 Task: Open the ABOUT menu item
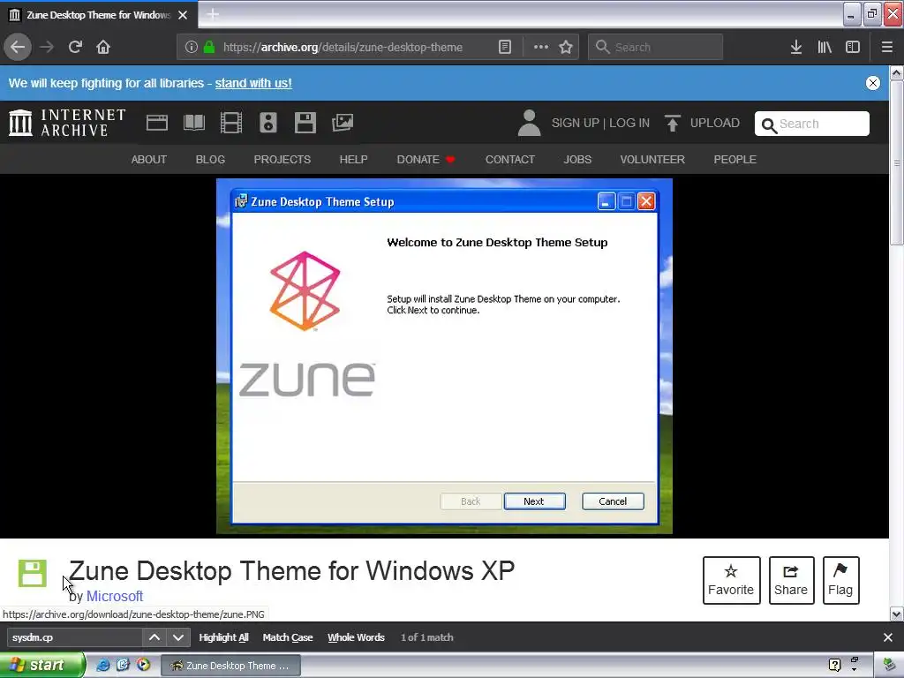(x=148, y=159)
